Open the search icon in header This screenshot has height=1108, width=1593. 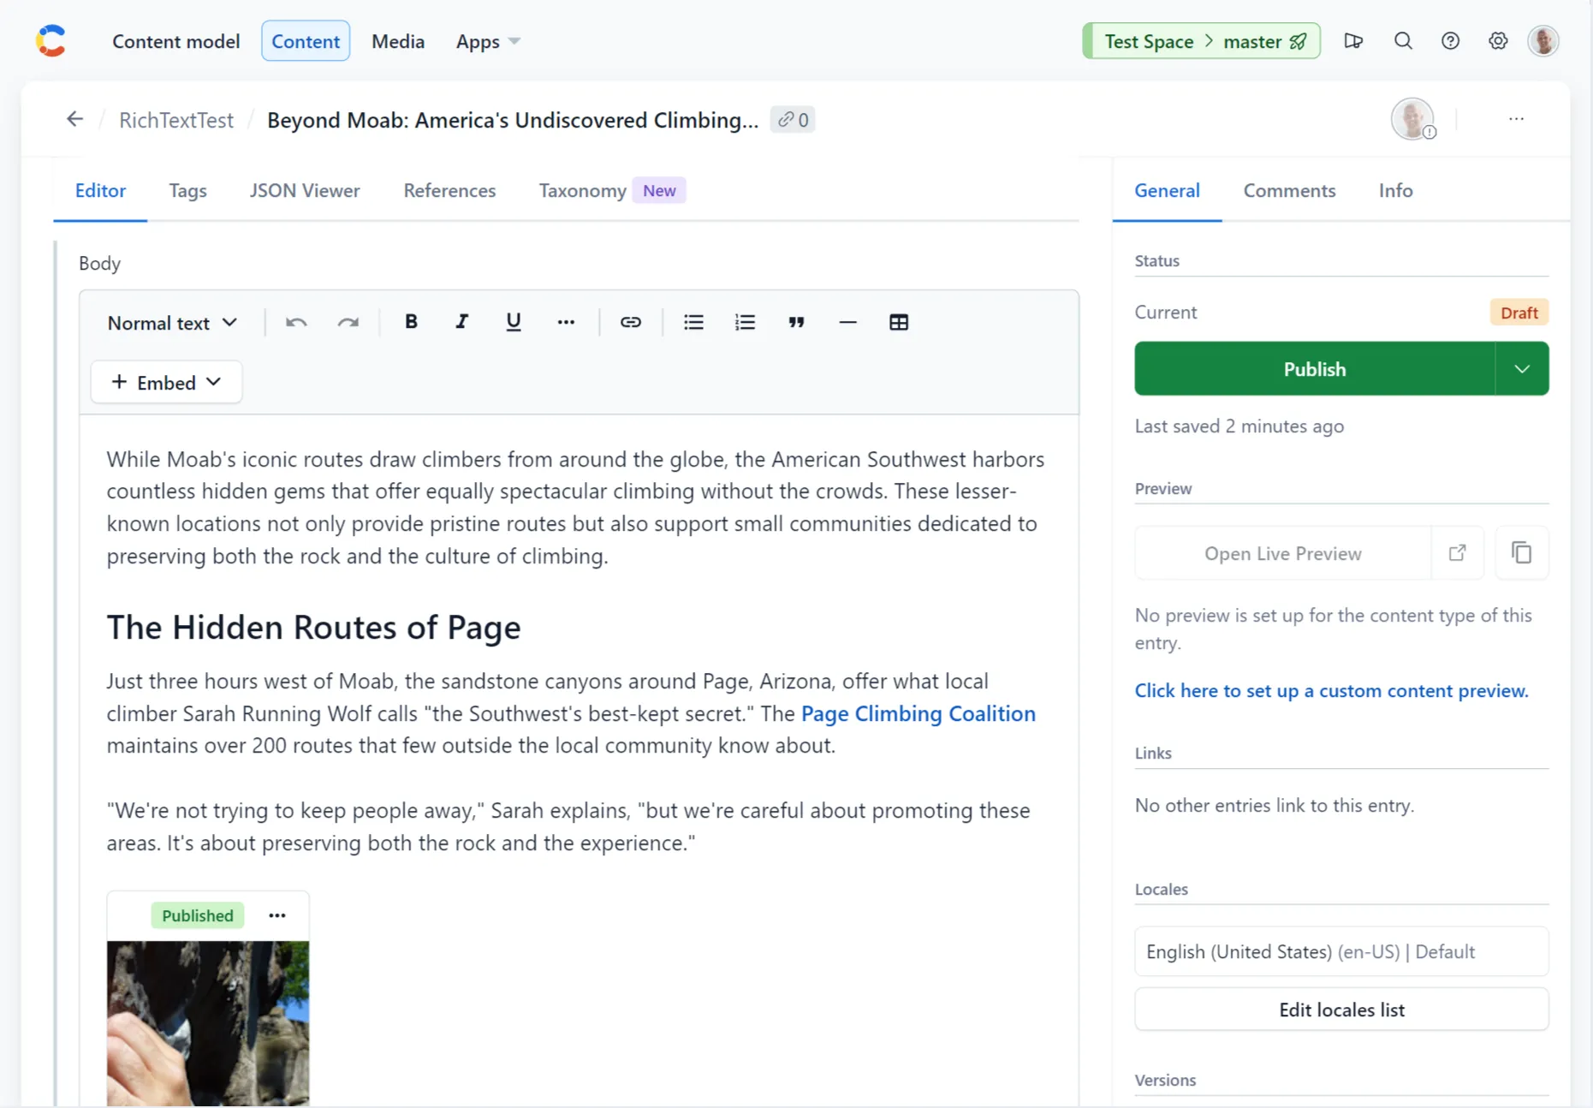1403,41
